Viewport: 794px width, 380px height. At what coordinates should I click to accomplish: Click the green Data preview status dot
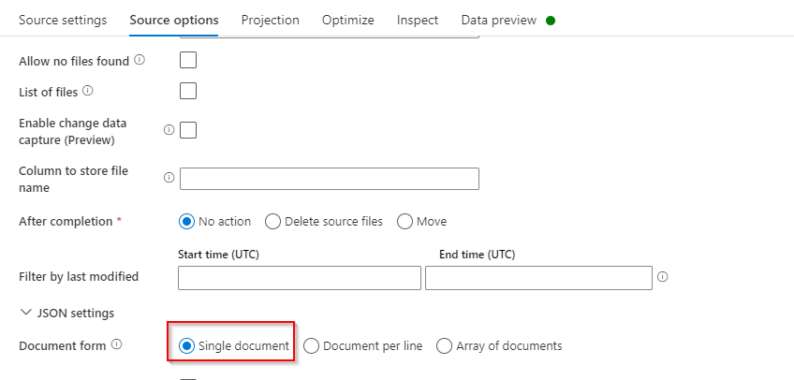click(551, 21)
